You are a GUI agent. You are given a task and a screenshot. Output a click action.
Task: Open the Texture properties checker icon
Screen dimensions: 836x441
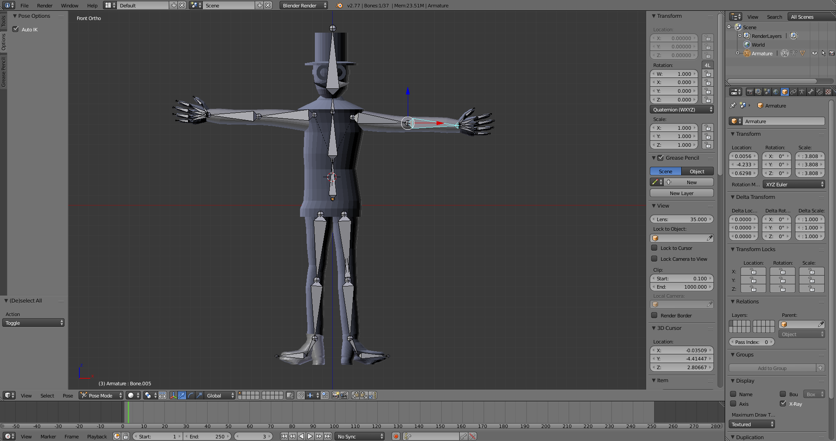coord(828,92)
